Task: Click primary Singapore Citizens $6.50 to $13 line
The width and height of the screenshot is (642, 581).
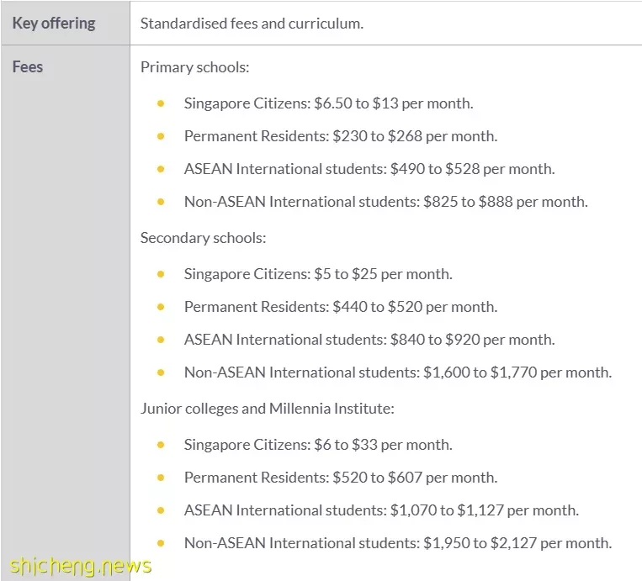Action: click(x=328, y=103)
